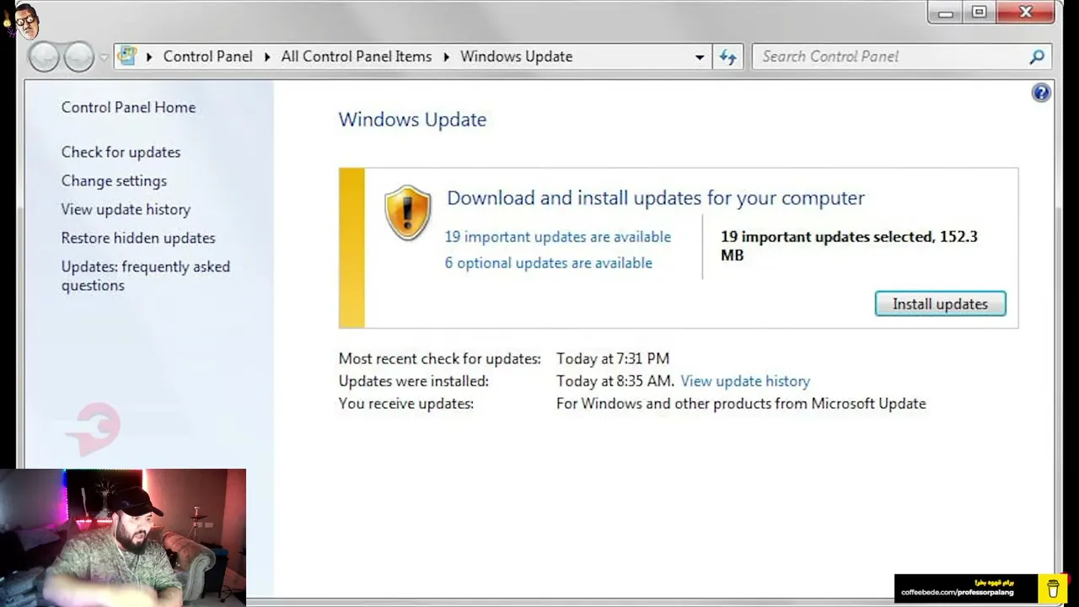The width and height of the screenshot is (1079, 607).
Task: Open Updates: frequently asked questions
Action: (145, 276)
